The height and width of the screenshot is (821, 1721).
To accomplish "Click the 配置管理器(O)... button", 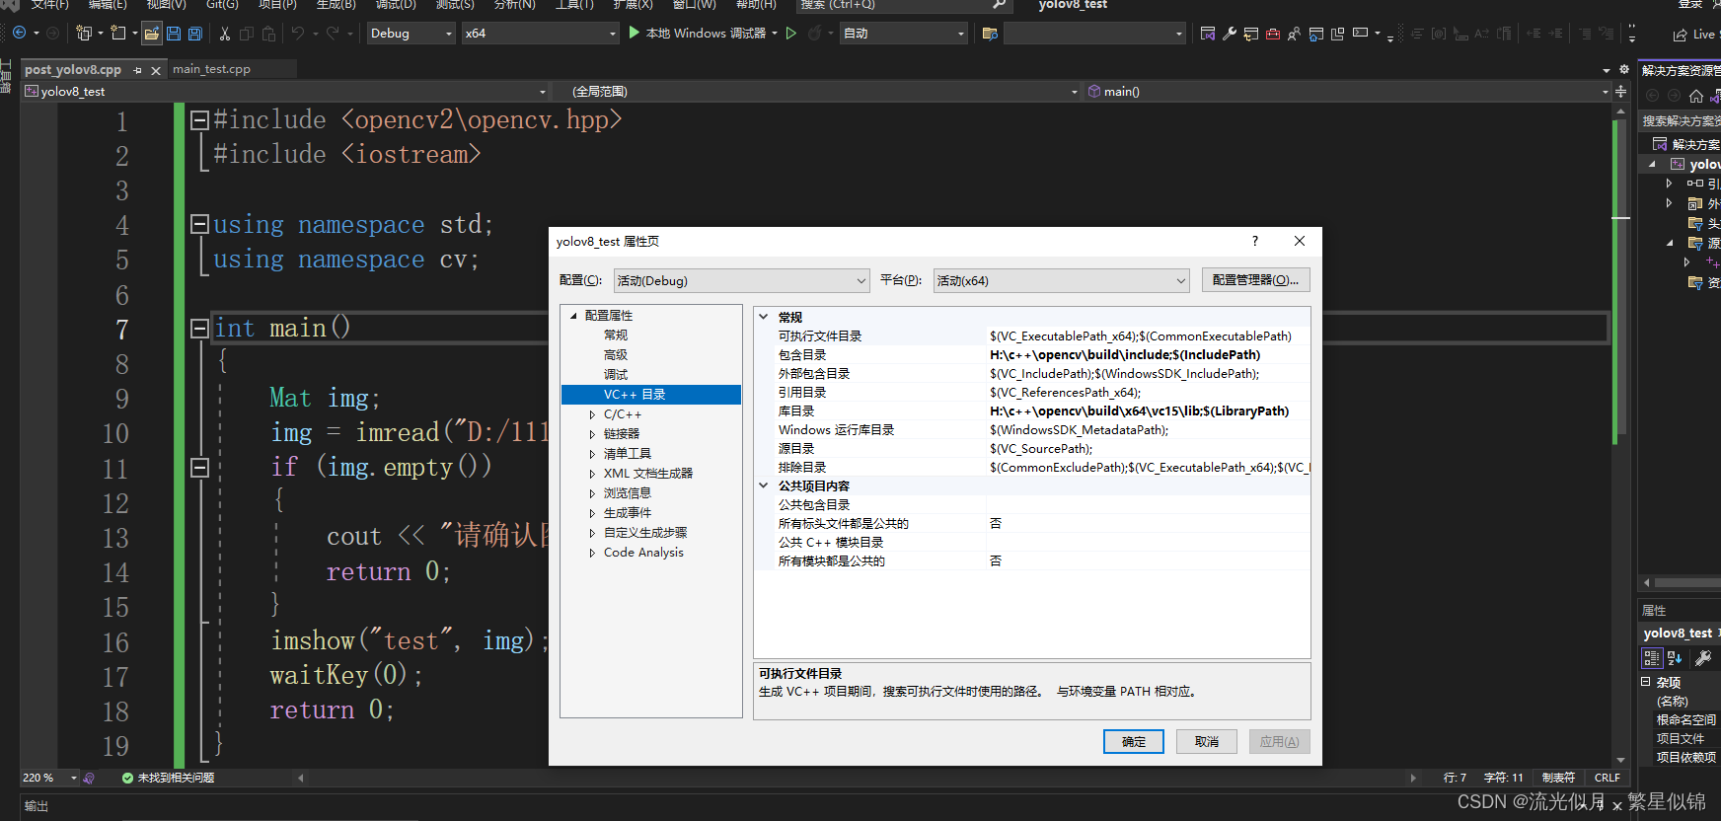I will 1256,280.
